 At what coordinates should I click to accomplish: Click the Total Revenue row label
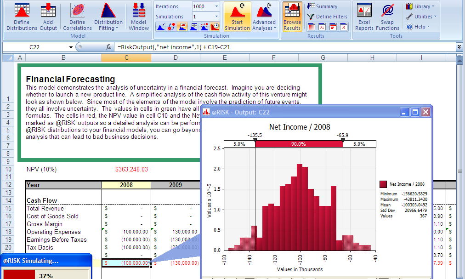click(45, 208)
